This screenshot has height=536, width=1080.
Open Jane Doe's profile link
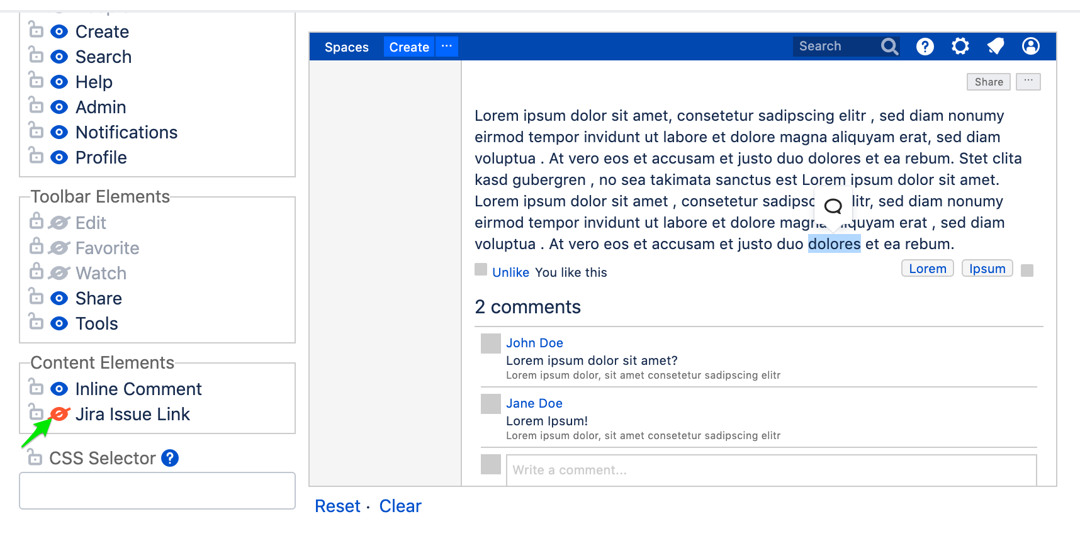click(x=534, y=403)
